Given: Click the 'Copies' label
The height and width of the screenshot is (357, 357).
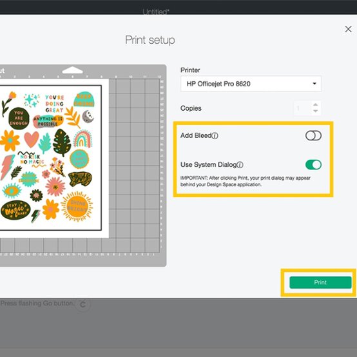Looking at the screenshot, I should coord(191,108).
